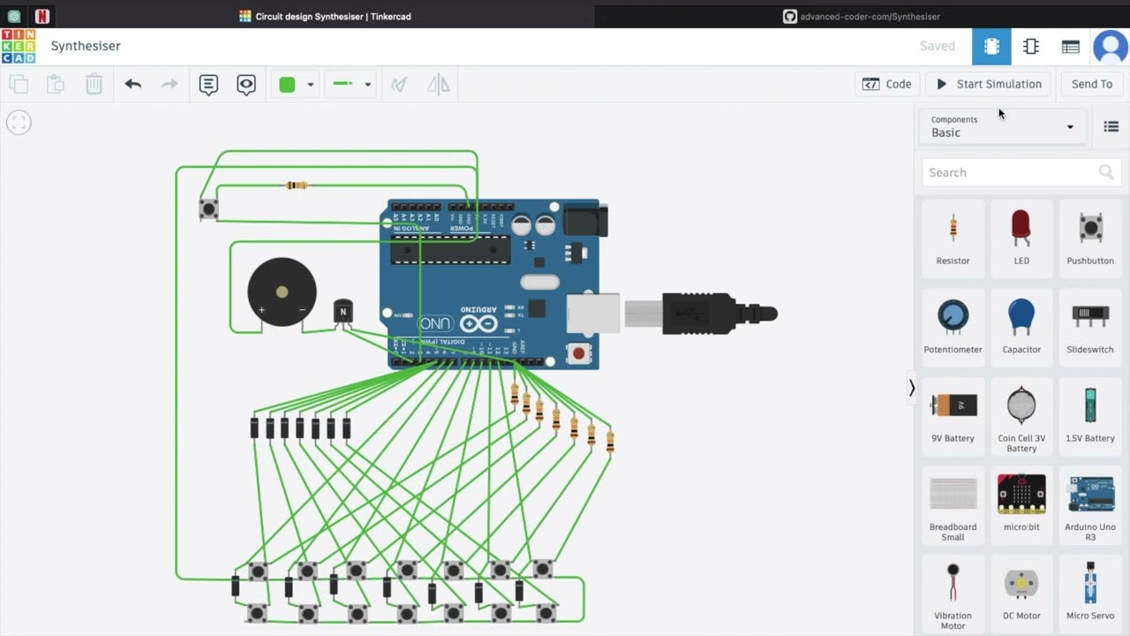
Task: Switch to advanced-coder-com/Synthesiser tab
Action: 862,16
